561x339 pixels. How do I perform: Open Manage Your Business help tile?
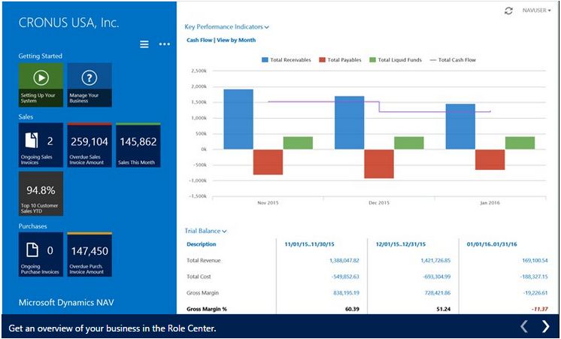(x=89, y=84)
